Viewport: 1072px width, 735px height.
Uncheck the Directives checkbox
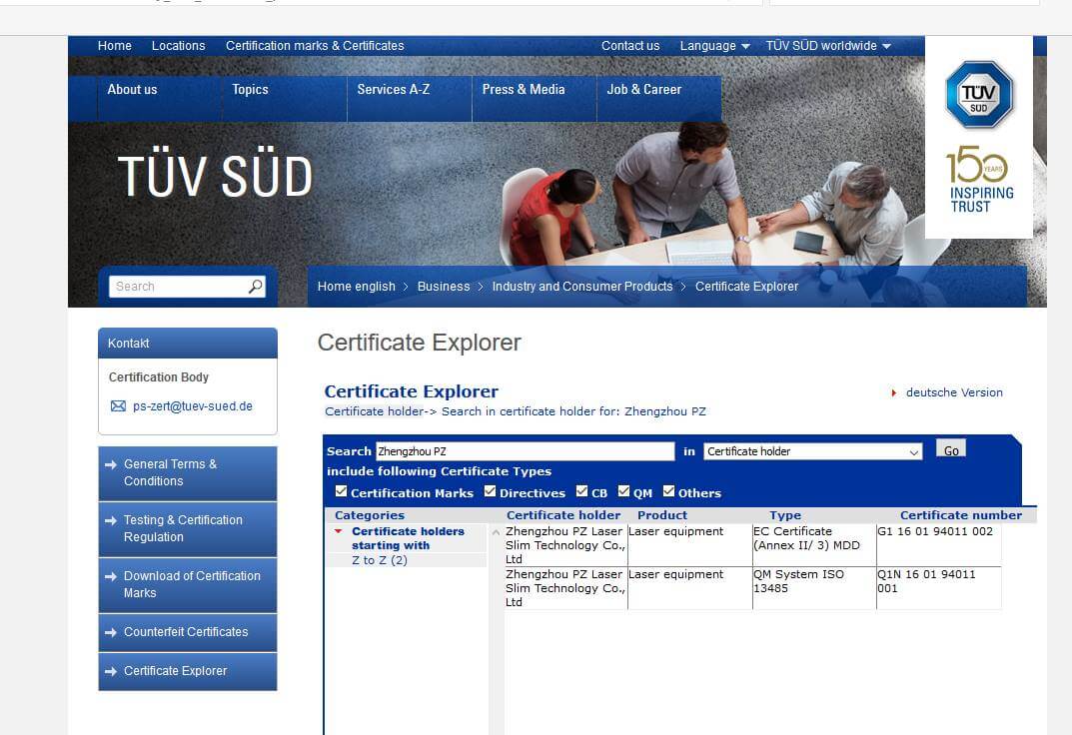490,491
